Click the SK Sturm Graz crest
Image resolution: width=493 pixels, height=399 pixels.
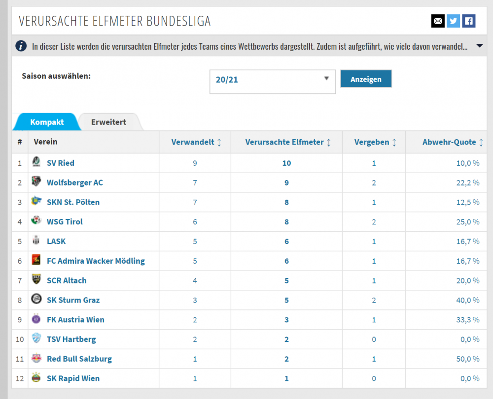(36, 299)
